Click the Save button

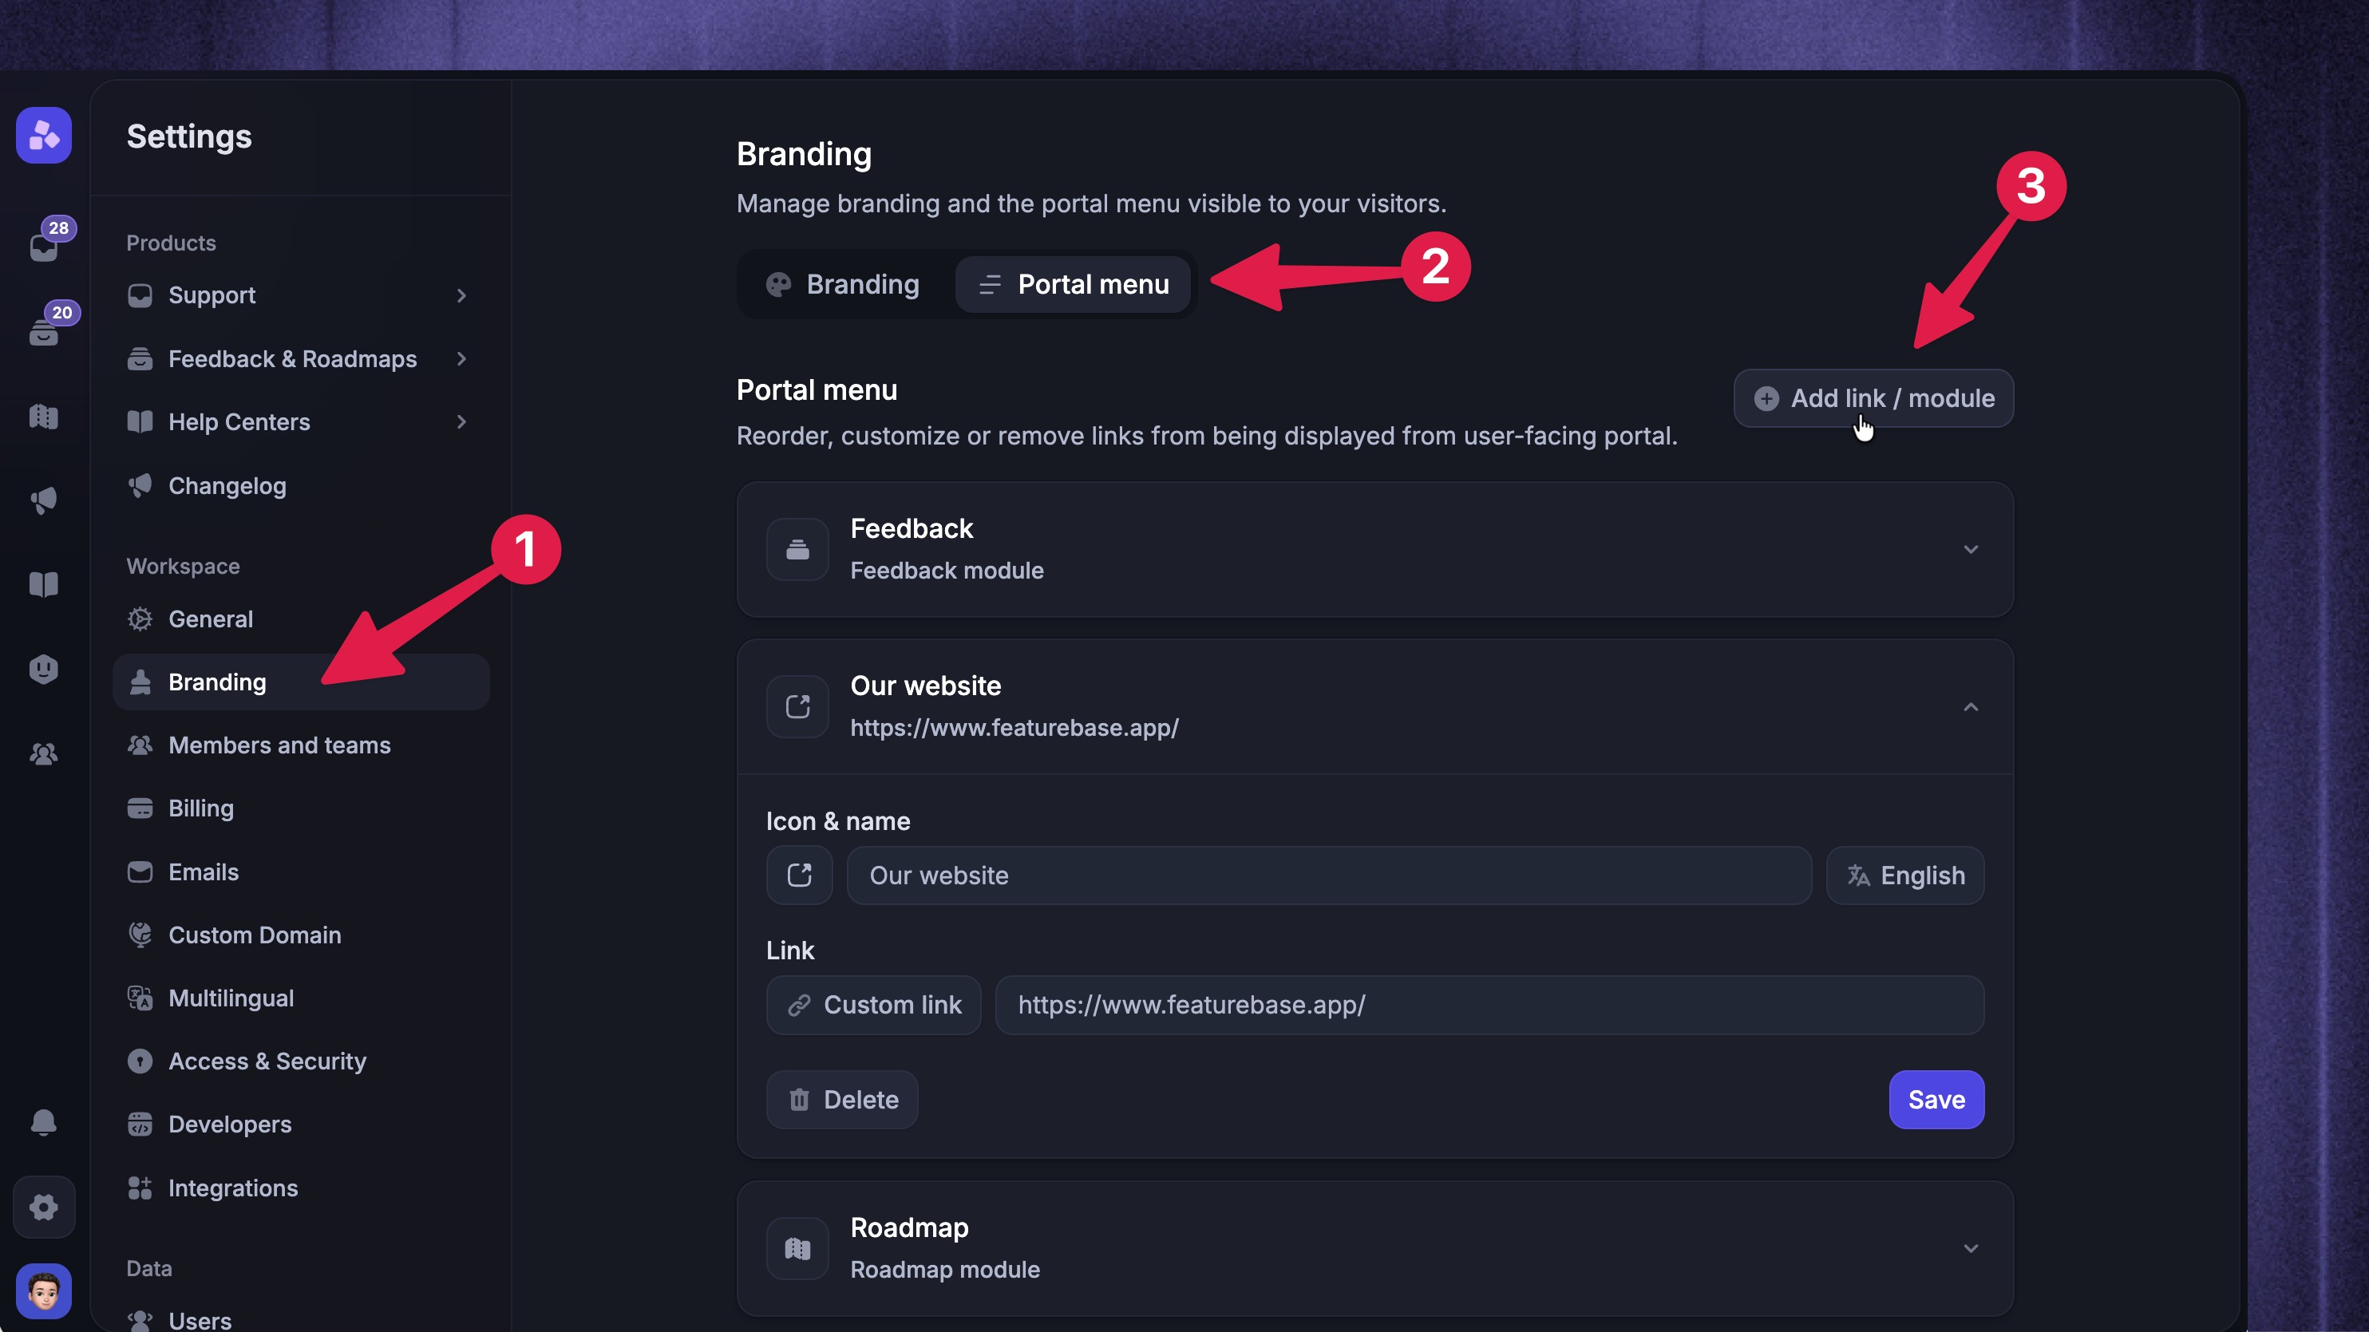point(1936,1100)
